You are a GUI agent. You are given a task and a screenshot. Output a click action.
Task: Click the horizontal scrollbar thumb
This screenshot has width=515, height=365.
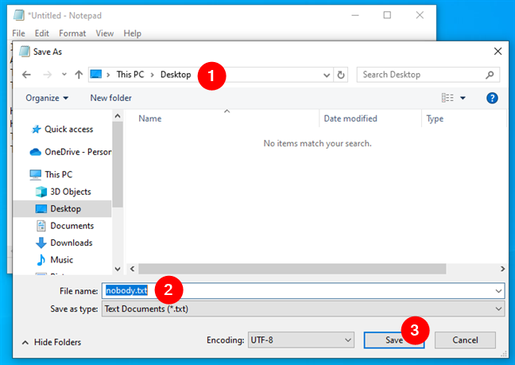click(292, 269)
